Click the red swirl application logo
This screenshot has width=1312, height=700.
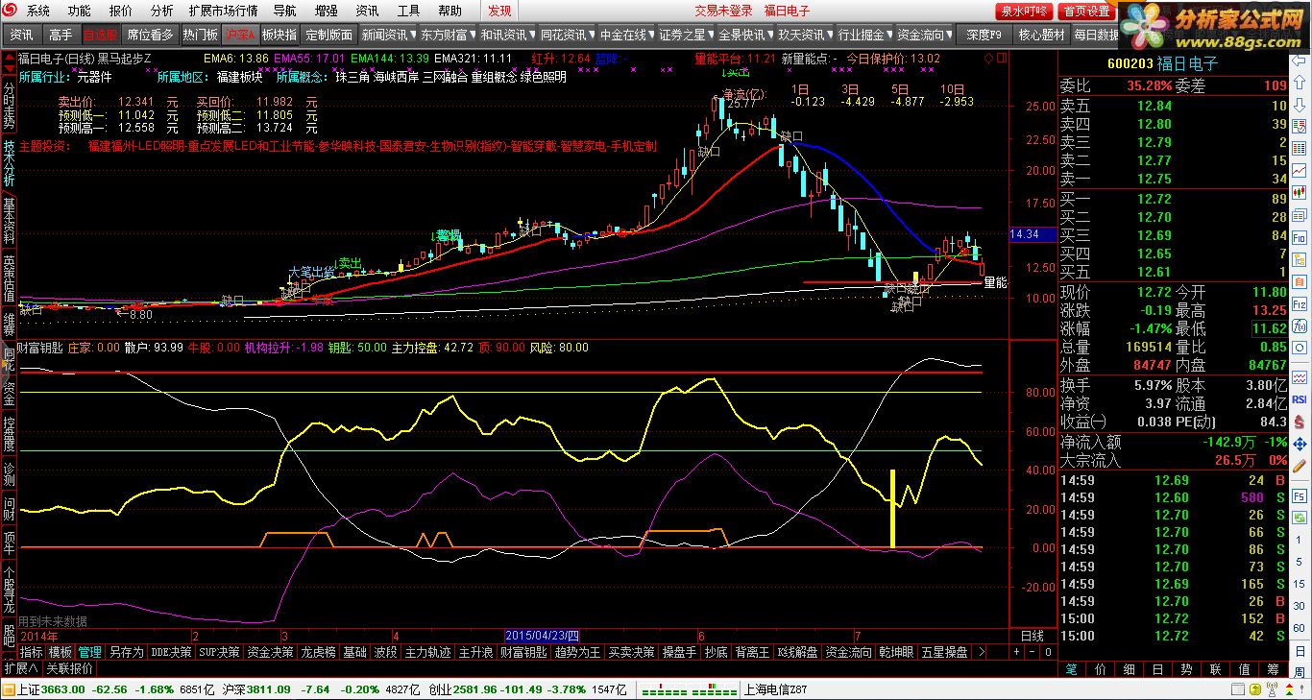(x=11, y=11)
